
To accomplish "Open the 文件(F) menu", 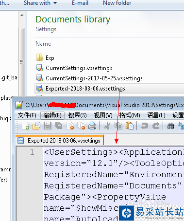I will 27,115.
